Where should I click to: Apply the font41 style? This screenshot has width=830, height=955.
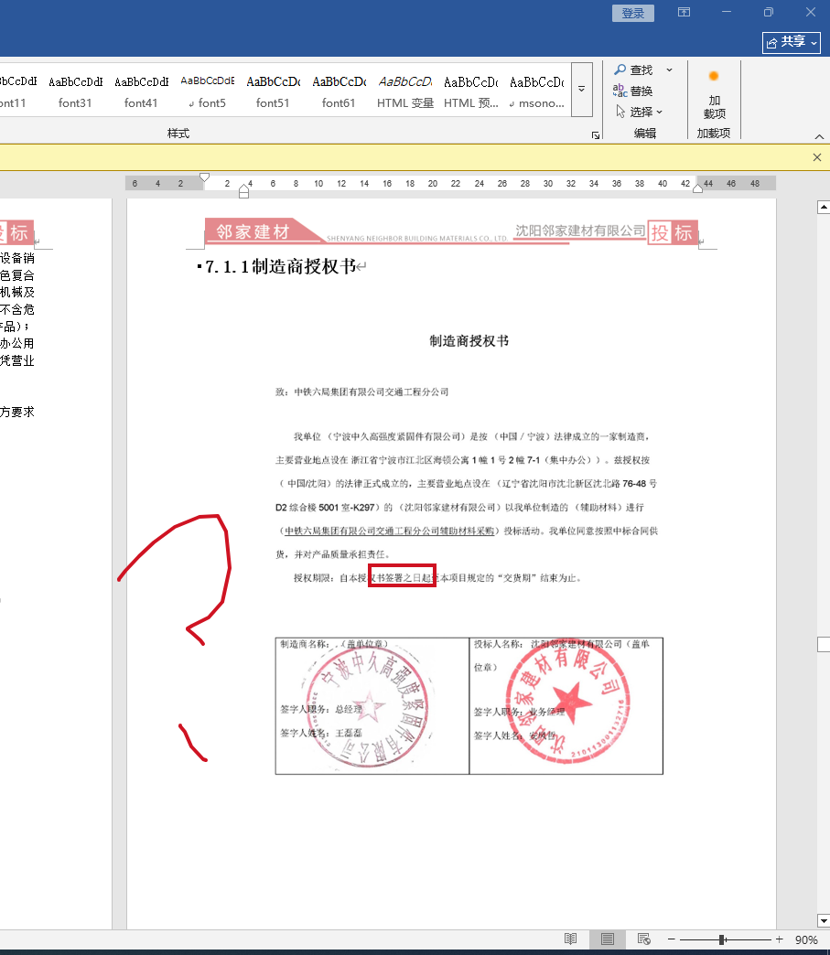tap(141, 91)
